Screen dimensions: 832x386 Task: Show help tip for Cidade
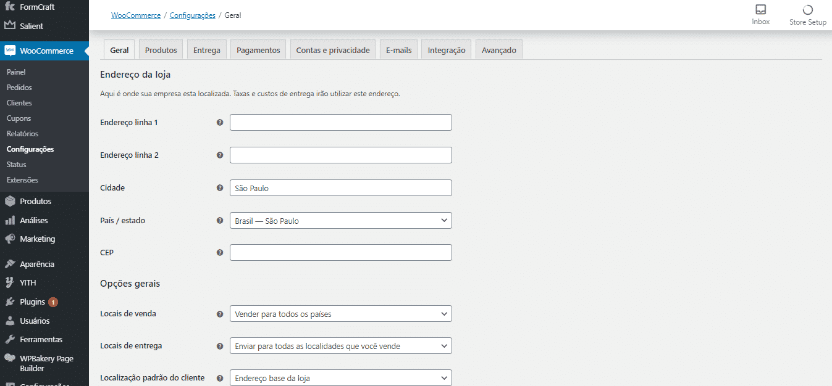[x=220, y=188]
